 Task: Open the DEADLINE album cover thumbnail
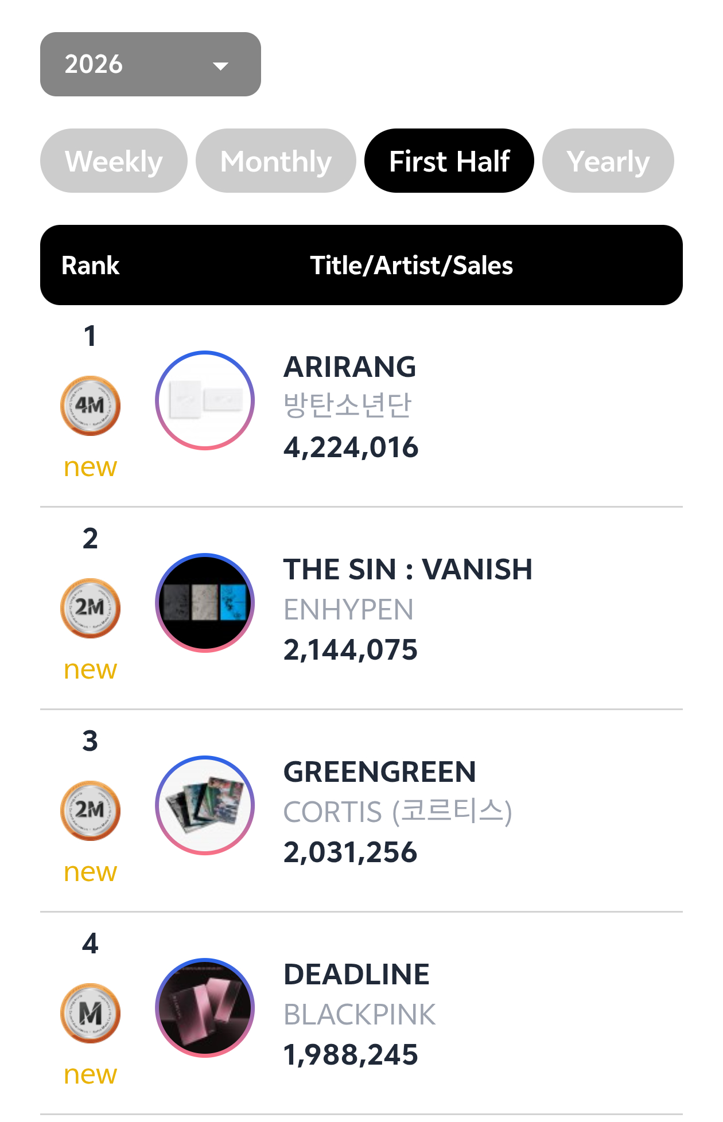pyautogui.click(x=205, y=1008)
